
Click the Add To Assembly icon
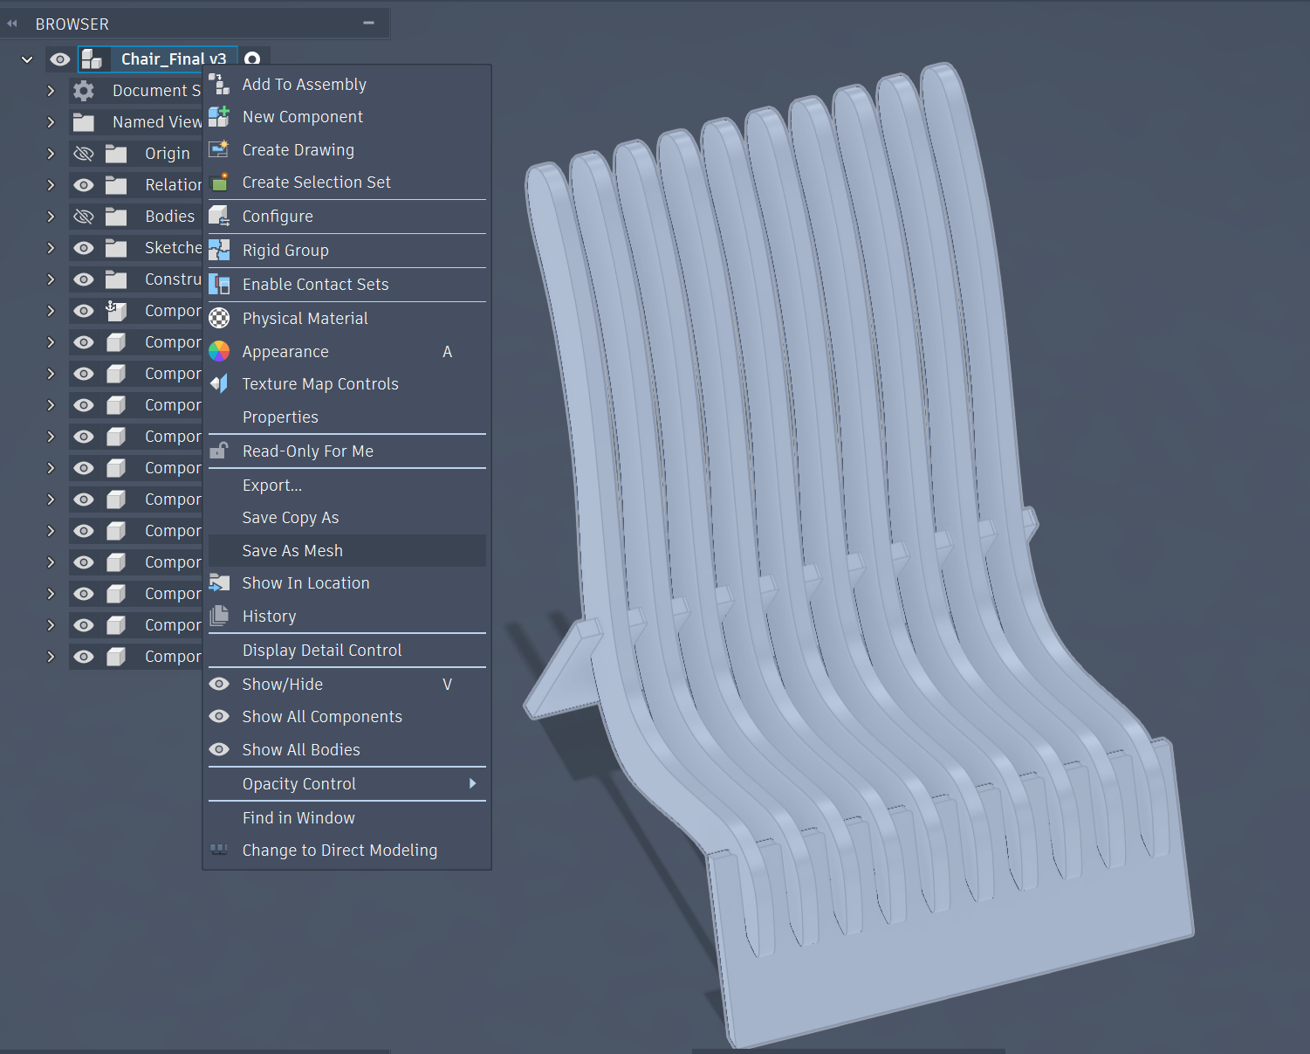(219, 84)
